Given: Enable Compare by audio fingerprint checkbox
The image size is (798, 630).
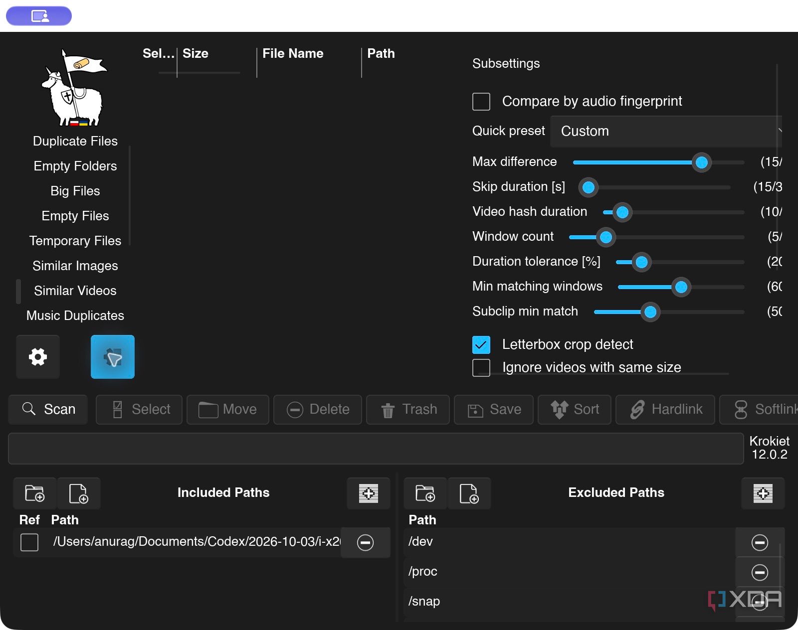Looking at the screenshot, I should [481, 102].
